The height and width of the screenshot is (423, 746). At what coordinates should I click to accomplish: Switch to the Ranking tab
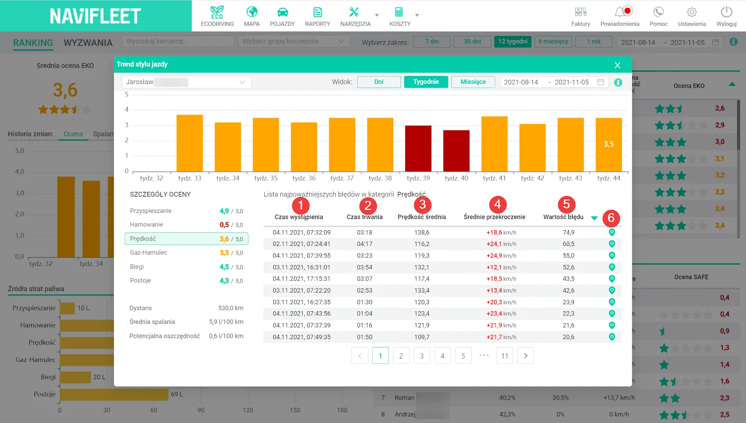point(33,43)
